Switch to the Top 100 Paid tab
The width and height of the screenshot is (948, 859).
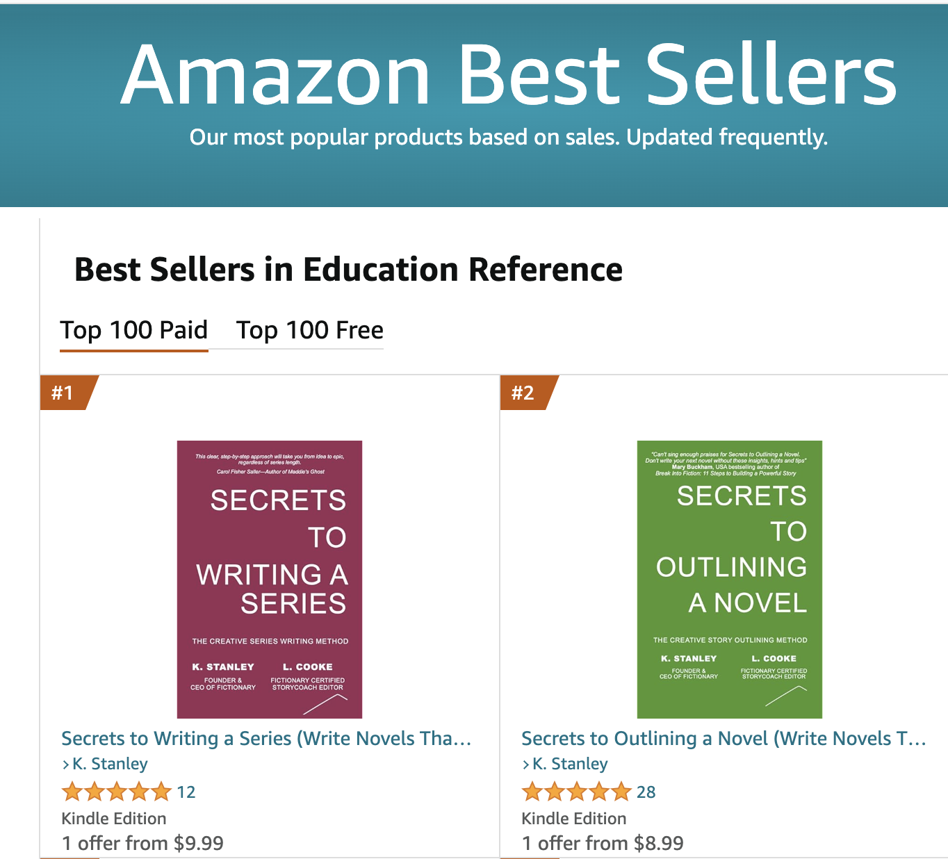click(x=133, y=330)
